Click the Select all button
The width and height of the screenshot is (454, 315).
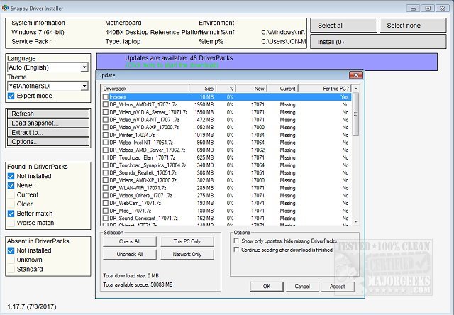pyautogui.click(x=343, y=26)
